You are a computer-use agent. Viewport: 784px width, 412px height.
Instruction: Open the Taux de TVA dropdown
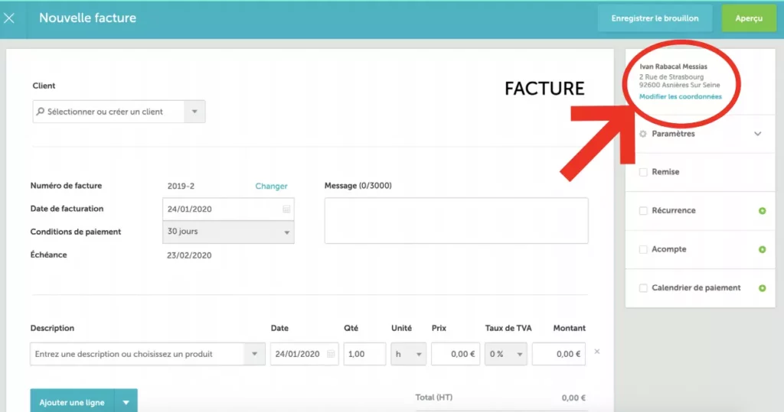point(505,354)
